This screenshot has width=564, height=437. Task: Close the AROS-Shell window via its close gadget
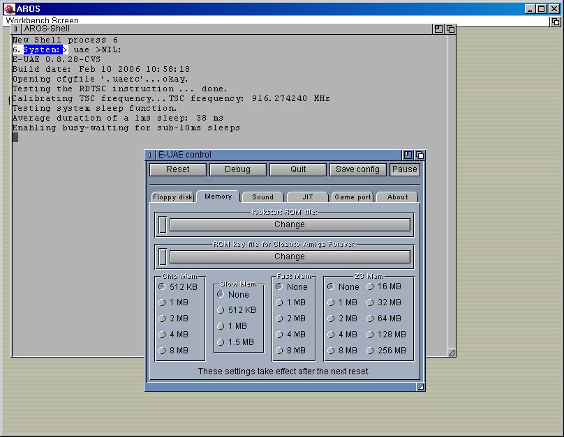pos(15,29)
